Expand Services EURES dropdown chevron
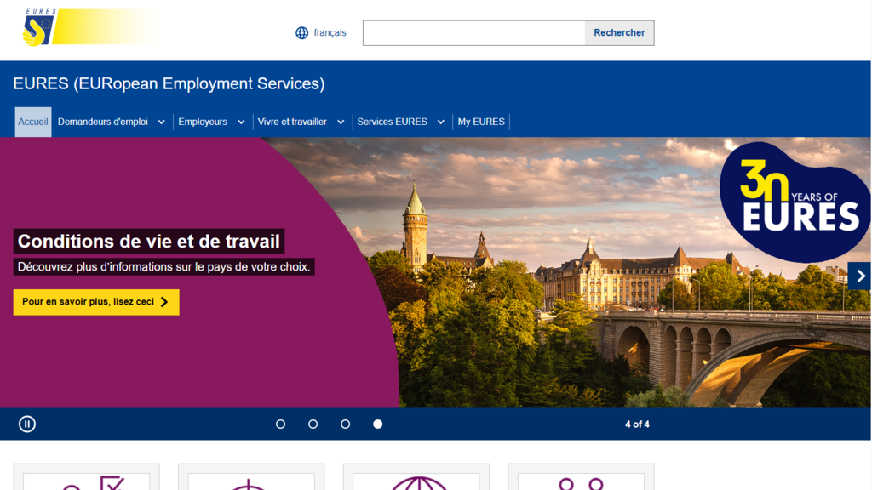Image resolution: width=872 pixels, height=490 pixels. 440,122
